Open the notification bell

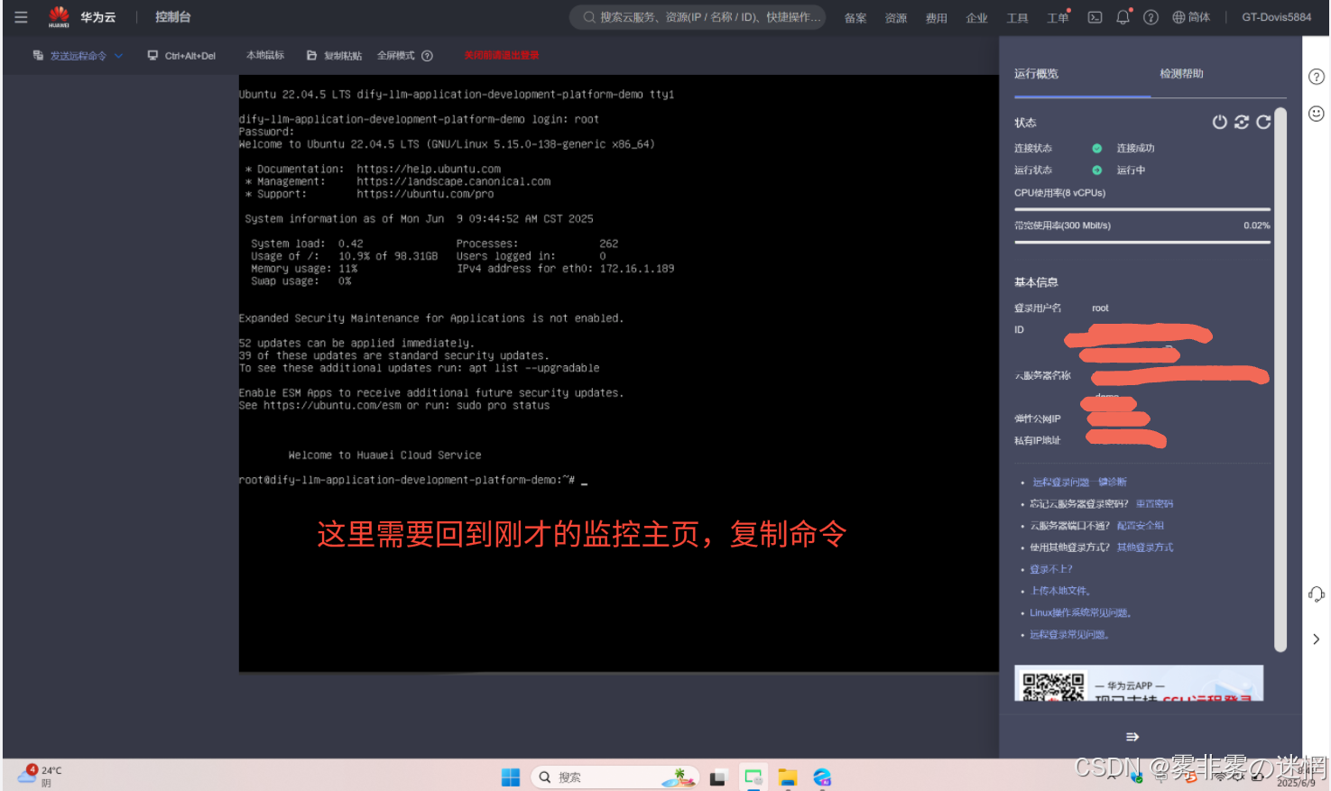click(1123, 17)
